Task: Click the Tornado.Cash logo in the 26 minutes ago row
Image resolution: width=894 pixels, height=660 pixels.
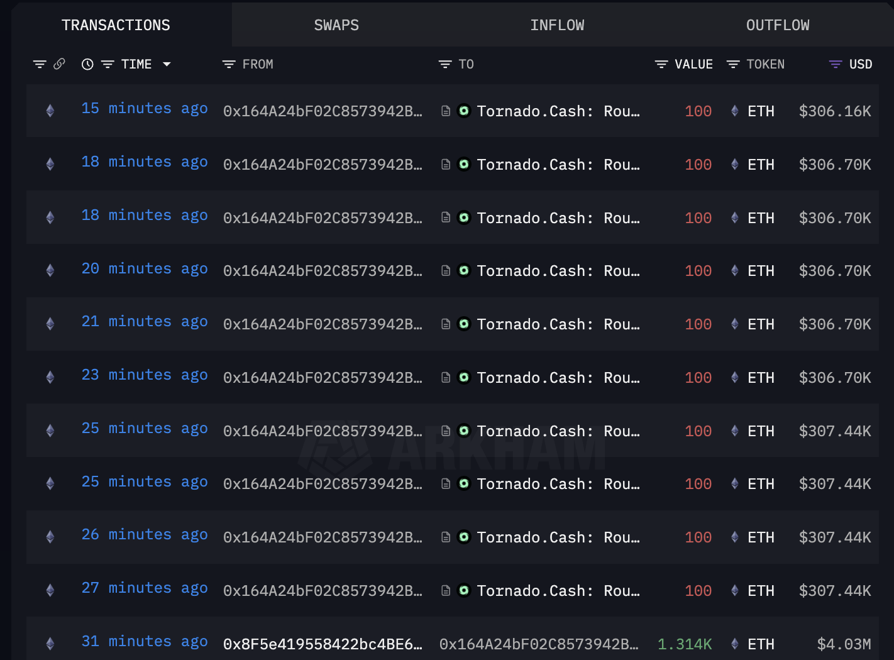Action: 464,537
